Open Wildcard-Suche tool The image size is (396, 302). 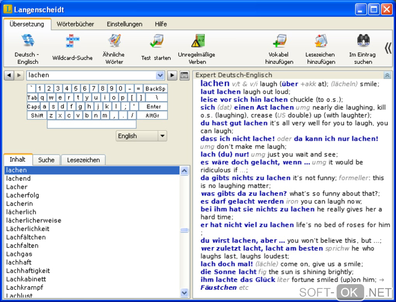coord(73,41)
